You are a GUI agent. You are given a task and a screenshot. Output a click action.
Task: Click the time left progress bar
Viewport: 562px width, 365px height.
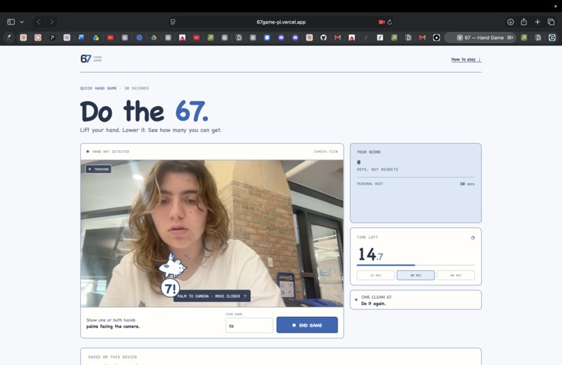coord(416,265)
